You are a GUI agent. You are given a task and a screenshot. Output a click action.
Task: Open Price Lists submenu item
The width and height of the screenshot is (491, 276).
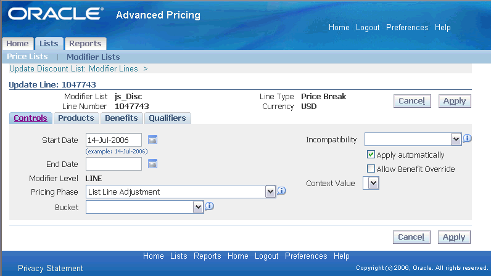pos(27,57)
